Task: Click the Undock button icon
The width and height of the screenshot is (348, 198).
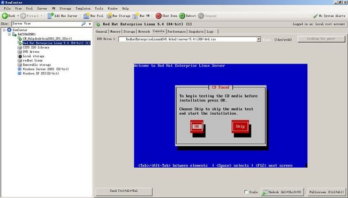Action: coord(264,192)
